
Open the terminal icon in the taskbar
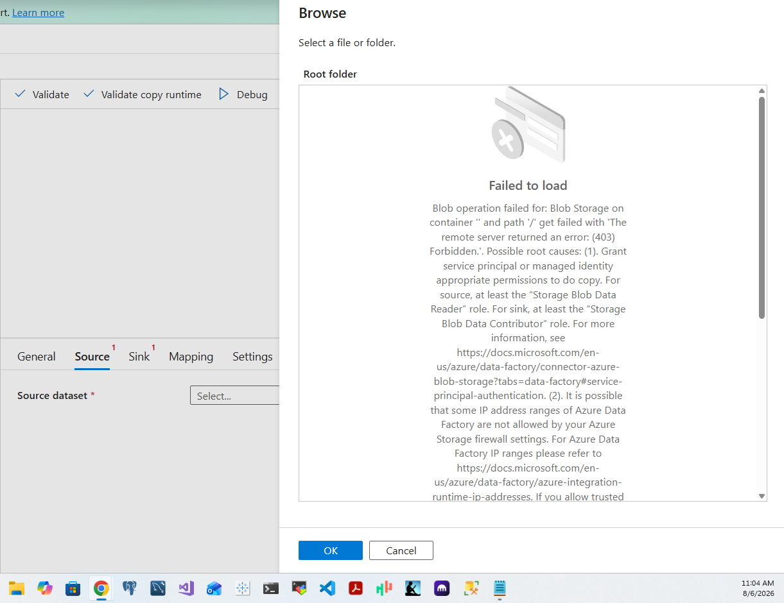tap(271, 588)
